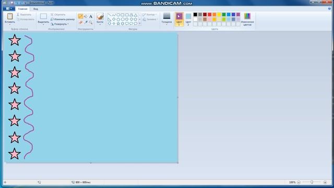The width and height of the screenshot is (334, 188).
Task: Select the Pencil tool
Action: [x=80, y=16]
